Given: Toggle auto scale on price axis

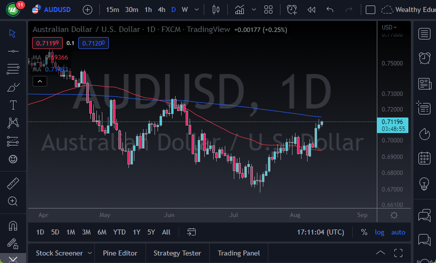Looking at the screenshot, I should 398,232.
